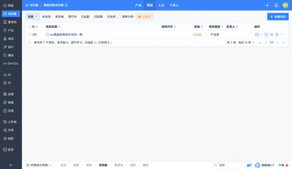Open 工作流 in the sidebar
This screenshot has width=292, height=169.
(11, 122)
